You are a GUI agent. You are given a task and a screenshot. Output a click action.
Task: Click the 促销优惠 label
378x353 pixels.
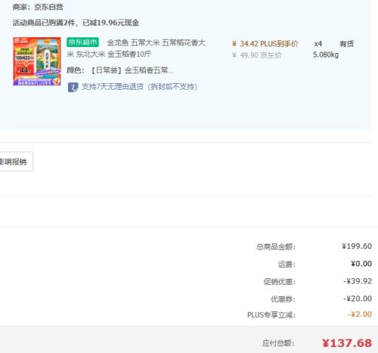(279, 282)
